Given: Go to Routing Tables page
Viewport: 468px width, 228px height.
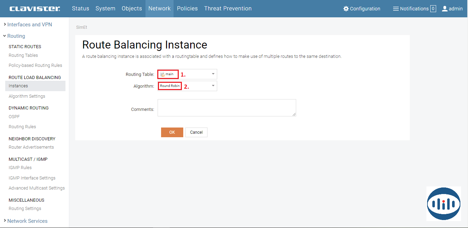Looking at the screenshot, I should click(x=23, y=55).
